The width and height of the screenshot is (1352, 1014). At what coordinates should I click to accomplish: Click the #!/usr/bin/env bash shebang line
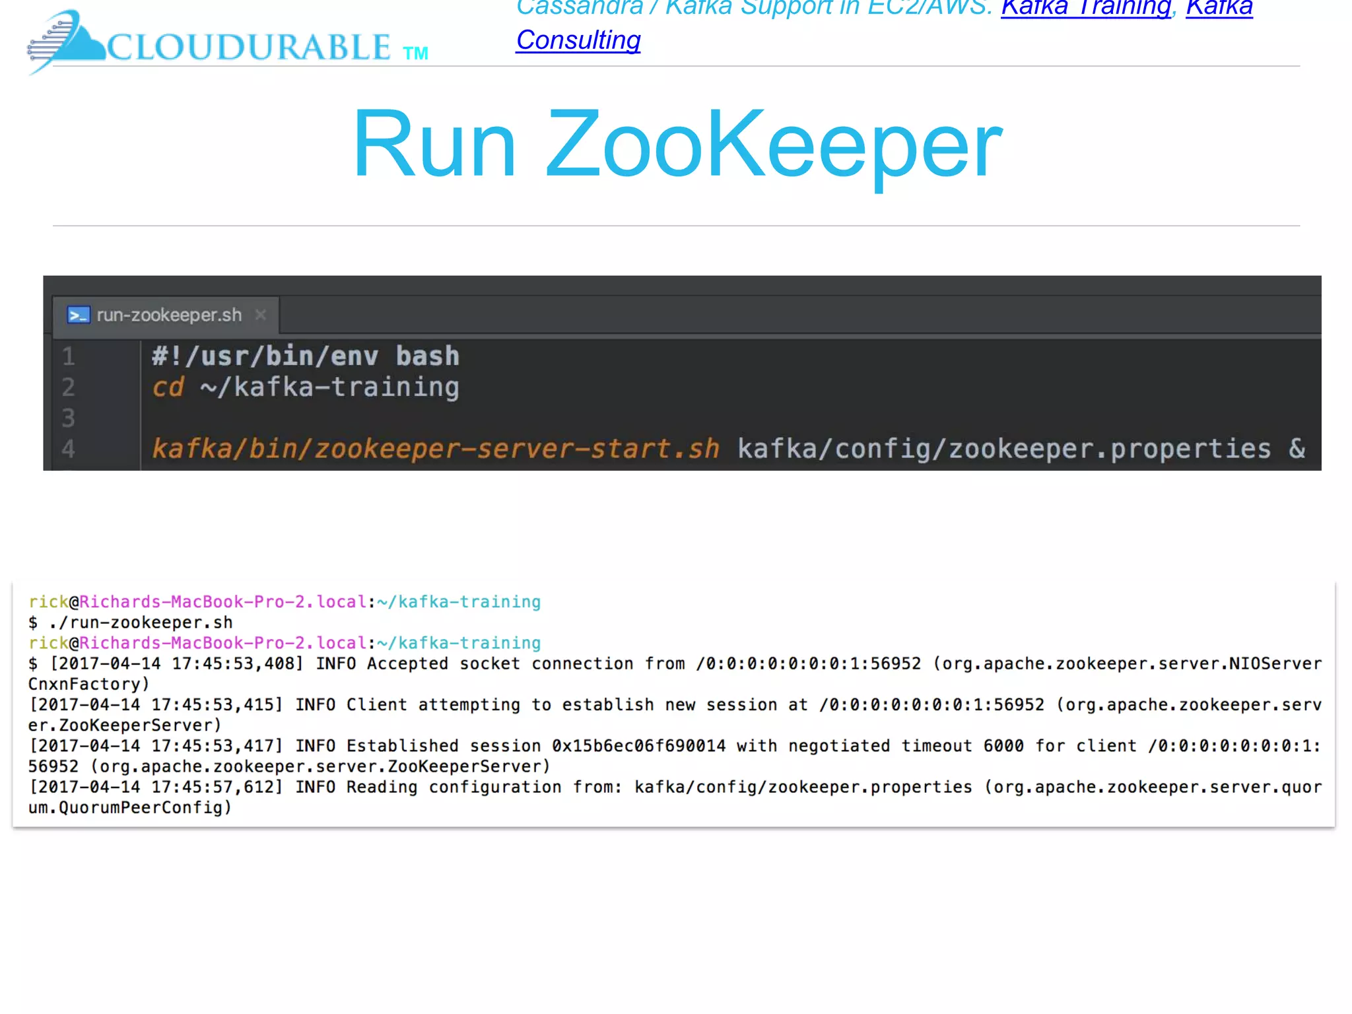305,356
